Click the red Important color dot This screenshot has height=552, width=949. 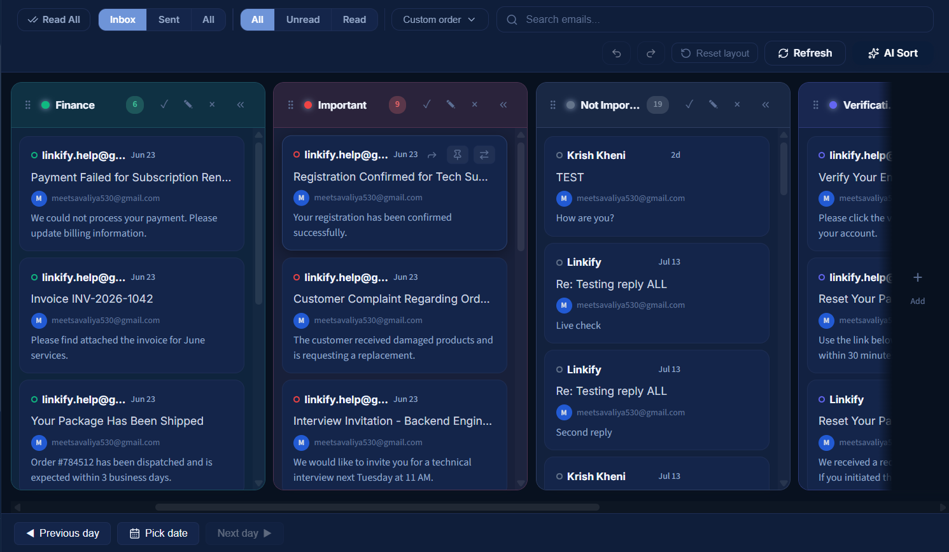tap(308, 105)
